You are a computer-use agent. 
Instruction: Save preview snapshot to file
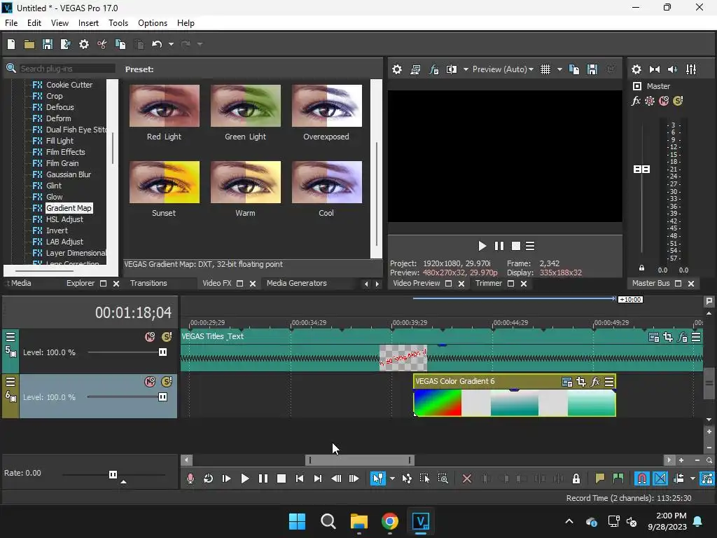pos(592,69)
